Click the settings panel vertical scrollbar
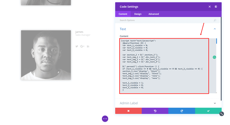This screenshot has width=230, height=125. pos(221,59)
